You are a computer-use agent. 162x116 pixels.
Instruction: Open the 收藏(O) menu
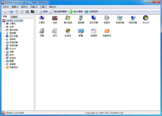click(34, 7)
